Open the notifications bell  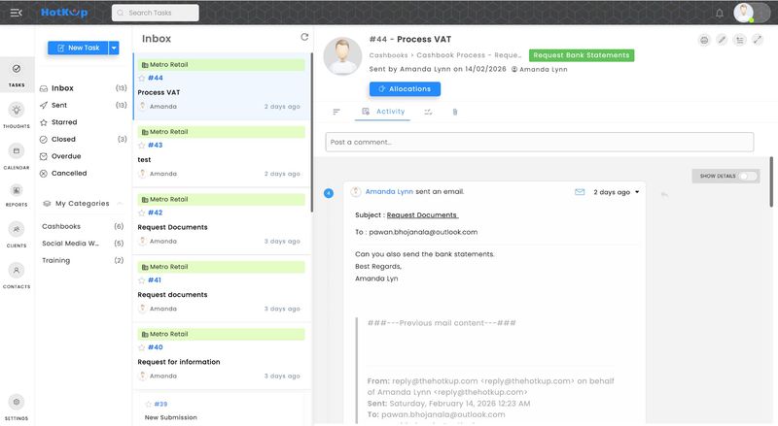pyautogui.click(x=719, y=14)
